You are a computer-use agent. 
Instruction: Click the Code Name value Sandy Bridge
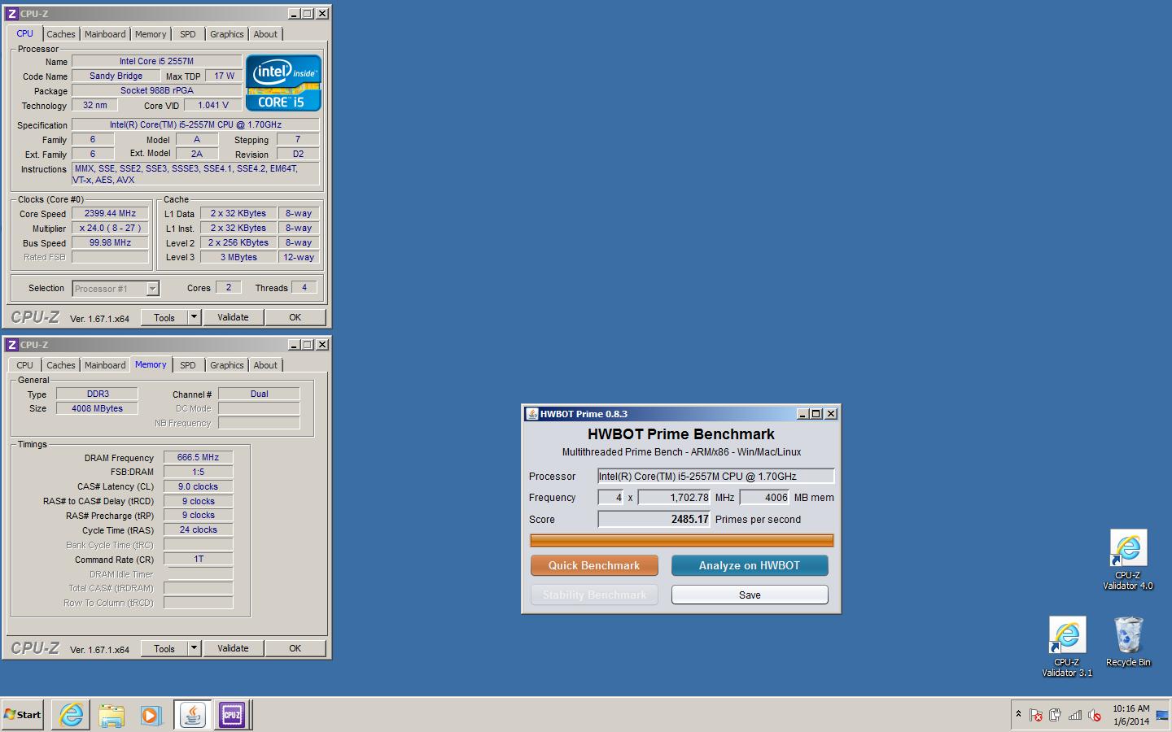(116, 76)
